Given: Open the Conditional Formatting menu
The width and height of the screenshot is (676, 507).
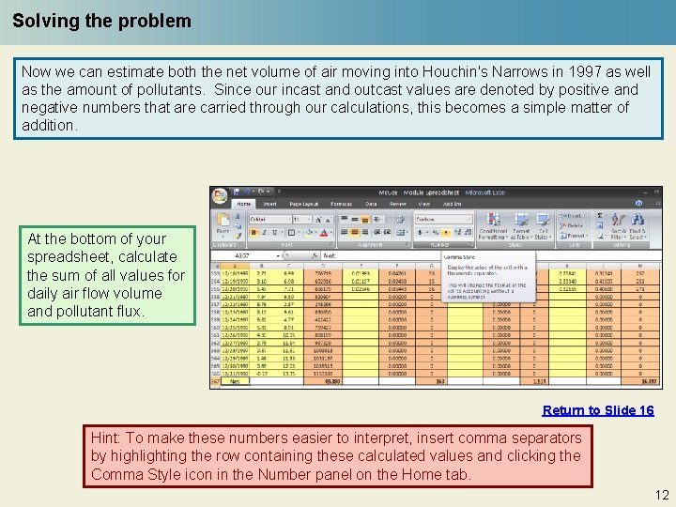Looking at the screenshot, I should point(493,226).
